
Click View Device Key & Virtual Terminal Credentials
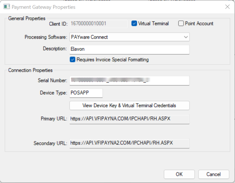(129, 105)
